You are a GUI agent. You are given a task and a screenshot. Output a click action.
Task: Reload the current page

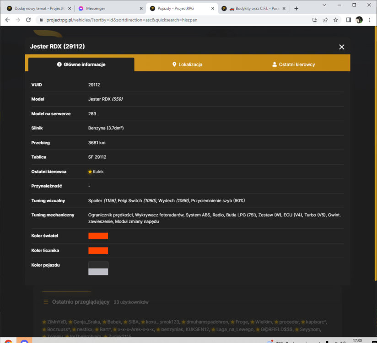tap(28, 20)
